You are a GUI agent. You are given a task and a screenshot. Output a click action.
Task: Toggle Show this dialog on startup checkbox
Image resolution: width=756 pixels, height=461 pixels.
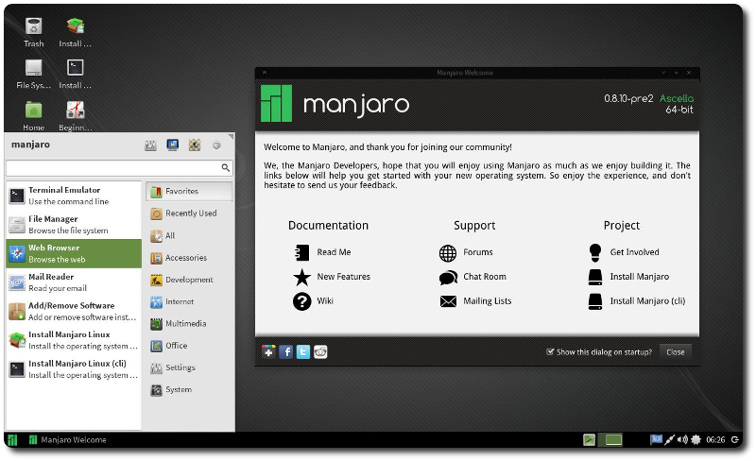tap(550, 352)
